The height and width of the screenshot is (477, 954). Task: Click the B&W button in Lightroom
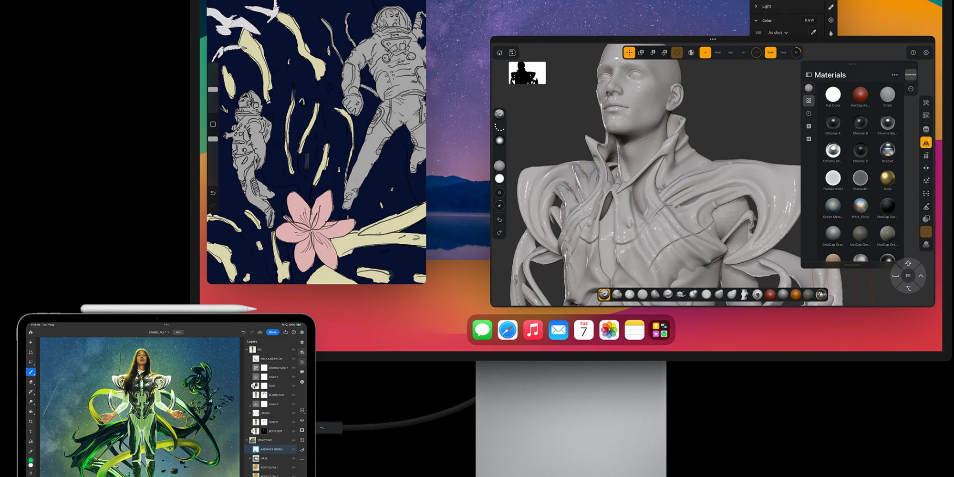(x=809, y=20)
